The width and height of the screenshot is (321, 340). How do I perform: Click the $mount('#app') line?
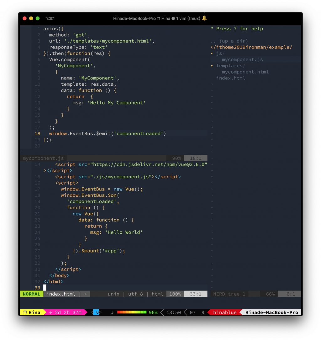coord(99,251)
